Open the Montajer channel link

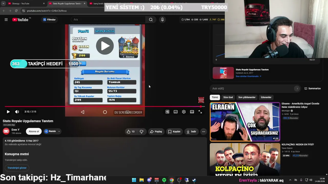pyautogui.click(x=286, y=111)
